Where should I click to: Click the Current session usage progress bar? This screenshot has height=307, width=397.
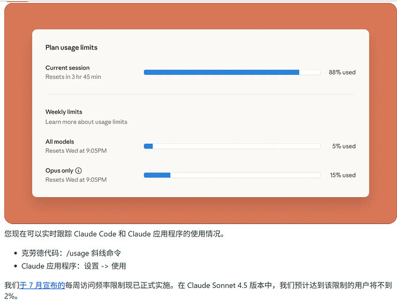(232, 72)
